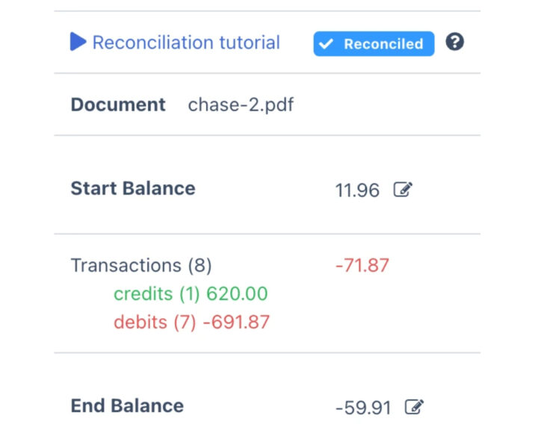Select the -71.87 transactions total
Image resolution: width=538 pixels, height=430 pixels.
point(362,265)
